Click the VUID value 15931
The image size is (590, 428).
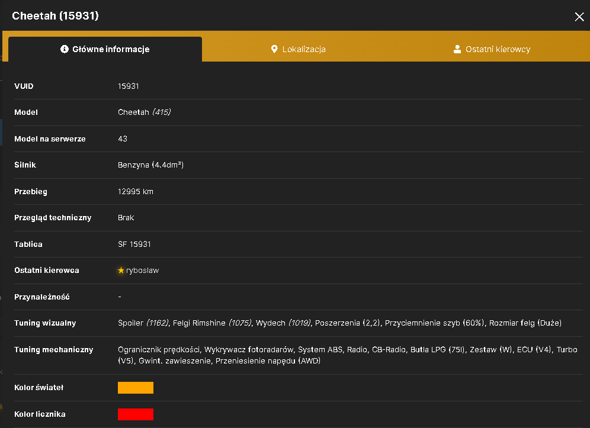pyautogui.click(x=129, y=86)
